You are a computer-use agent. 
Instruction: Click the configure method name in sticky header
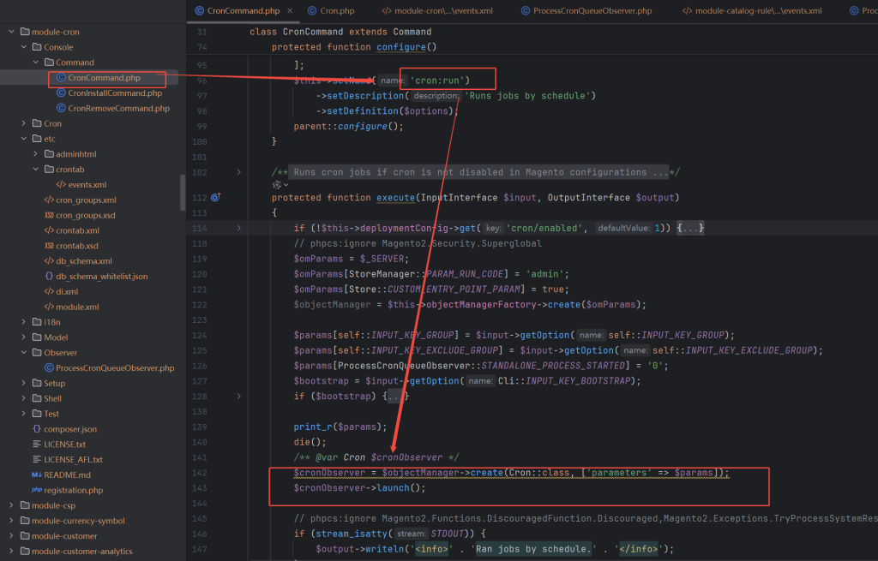[x=401, y=47]
